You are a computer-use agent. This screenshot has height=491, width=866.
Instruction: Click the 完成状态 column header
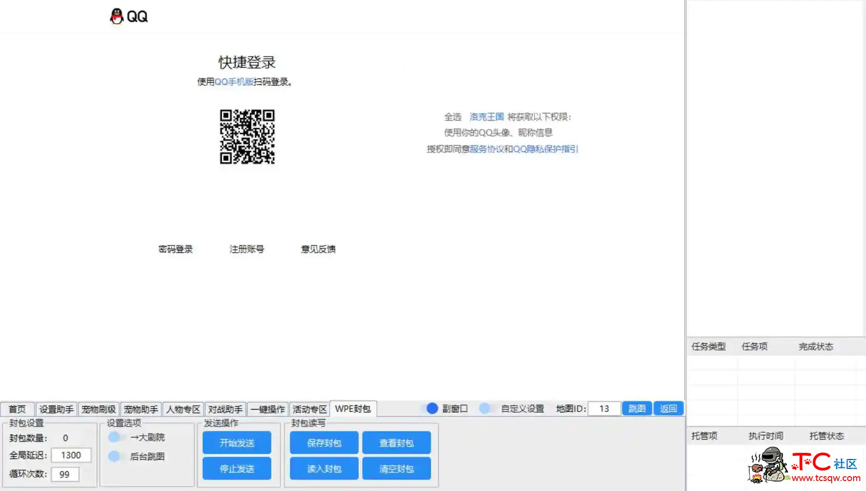[x=816, y=347]
